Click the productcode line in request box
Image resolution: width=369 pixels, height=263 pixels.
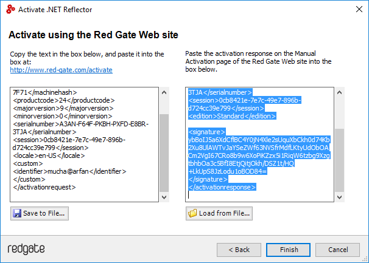click(64, 100)
